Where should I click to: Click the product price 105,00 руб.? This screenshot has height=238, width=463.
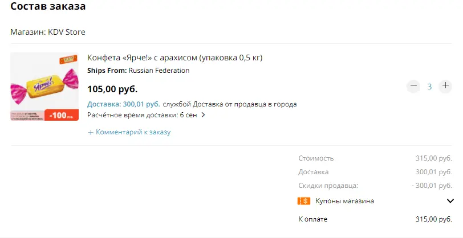pyautogui.click(x=112, y=89)
